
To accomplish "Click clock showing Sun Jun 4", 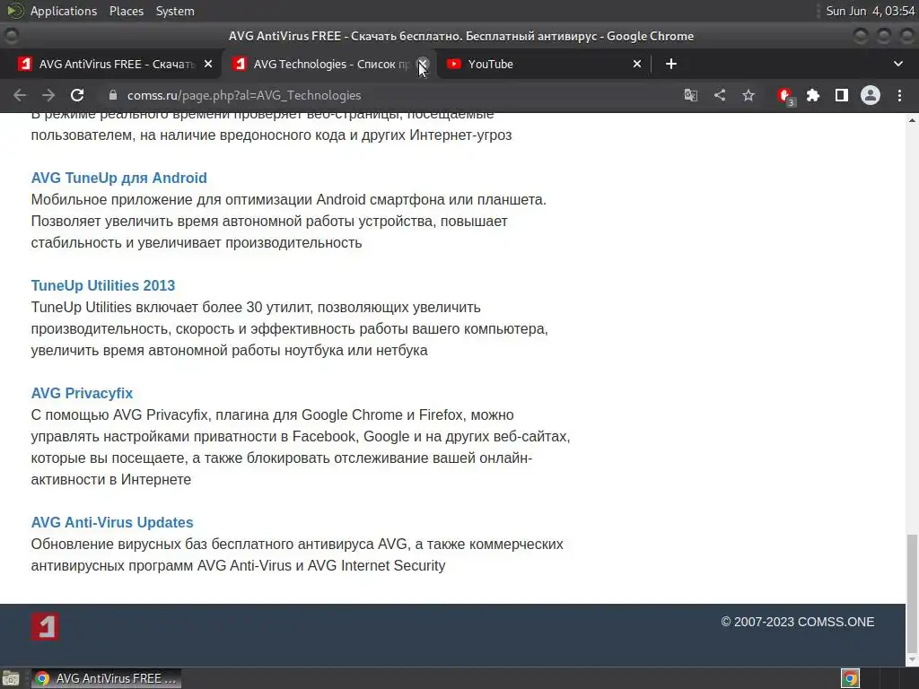I will point(871,11).
